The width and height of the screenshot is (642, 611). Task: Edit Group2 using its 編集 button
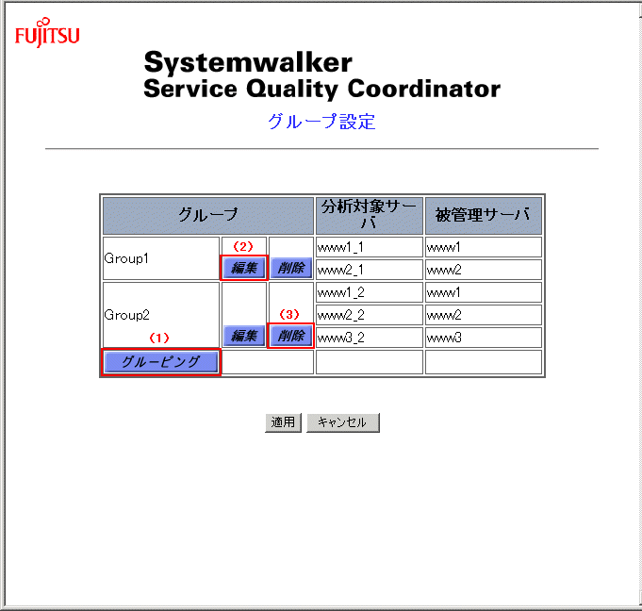[x=244, y=336]
